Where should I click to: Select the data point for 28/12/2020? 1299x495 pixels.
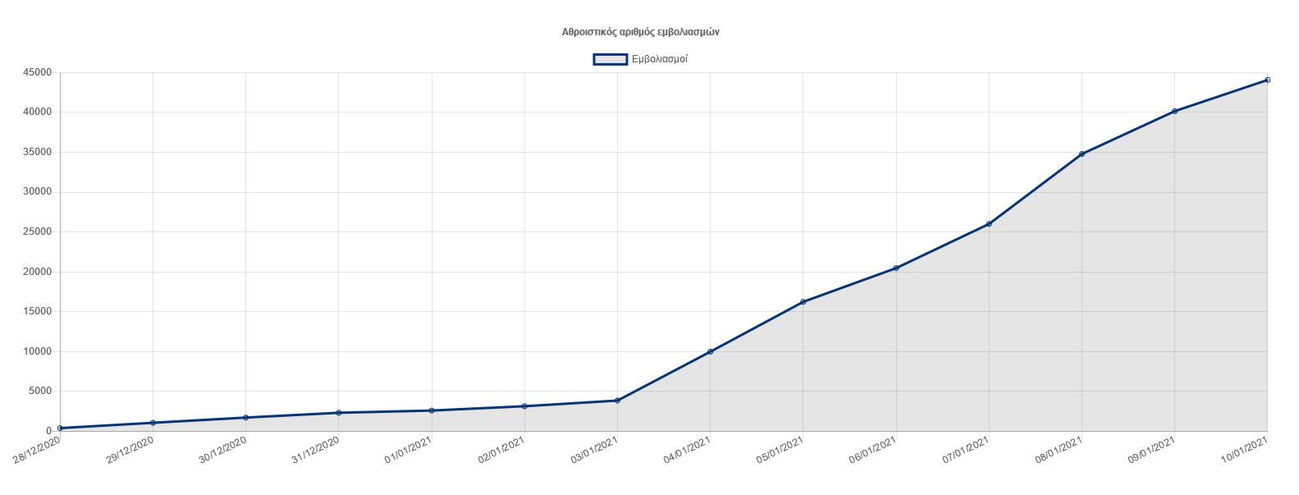pos(60,428)
